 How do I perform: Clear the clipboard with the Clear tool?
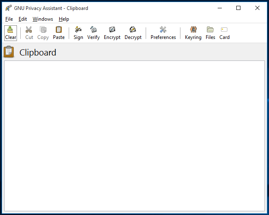click(x=10, y=33)
